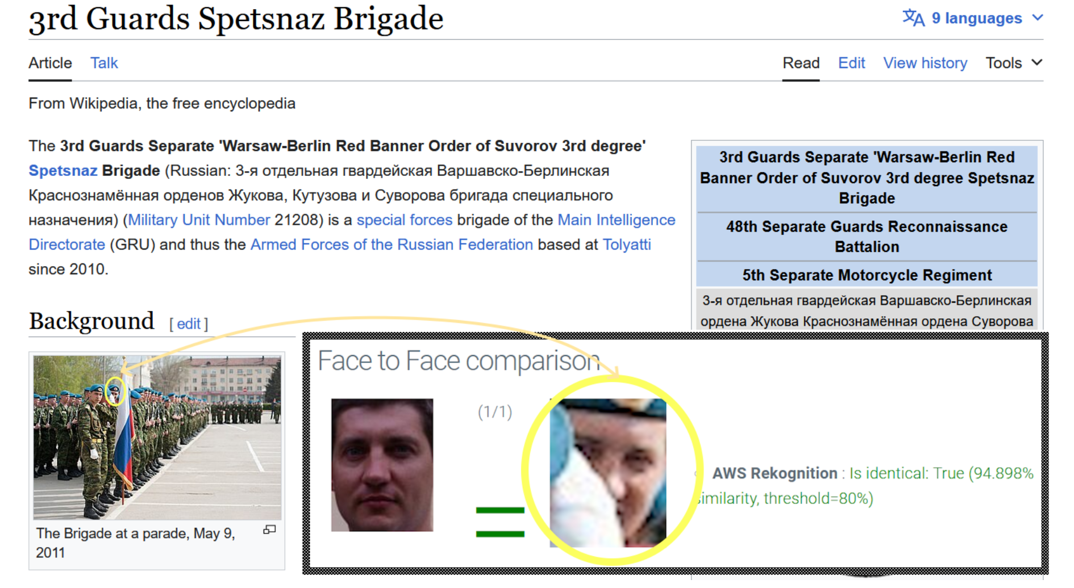Visit the Main Intelligence Directorate link

click(616, 220)
